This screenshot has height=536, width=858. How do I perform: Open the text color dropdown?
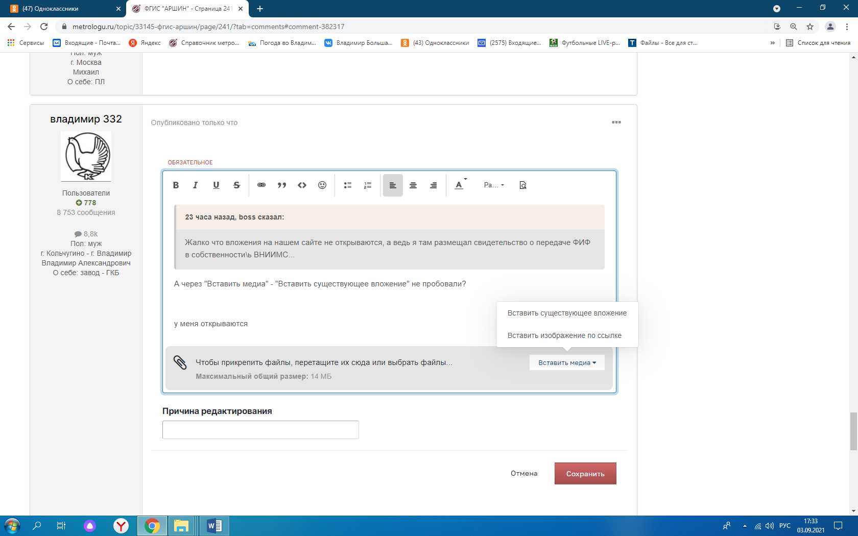coord(460,185)
